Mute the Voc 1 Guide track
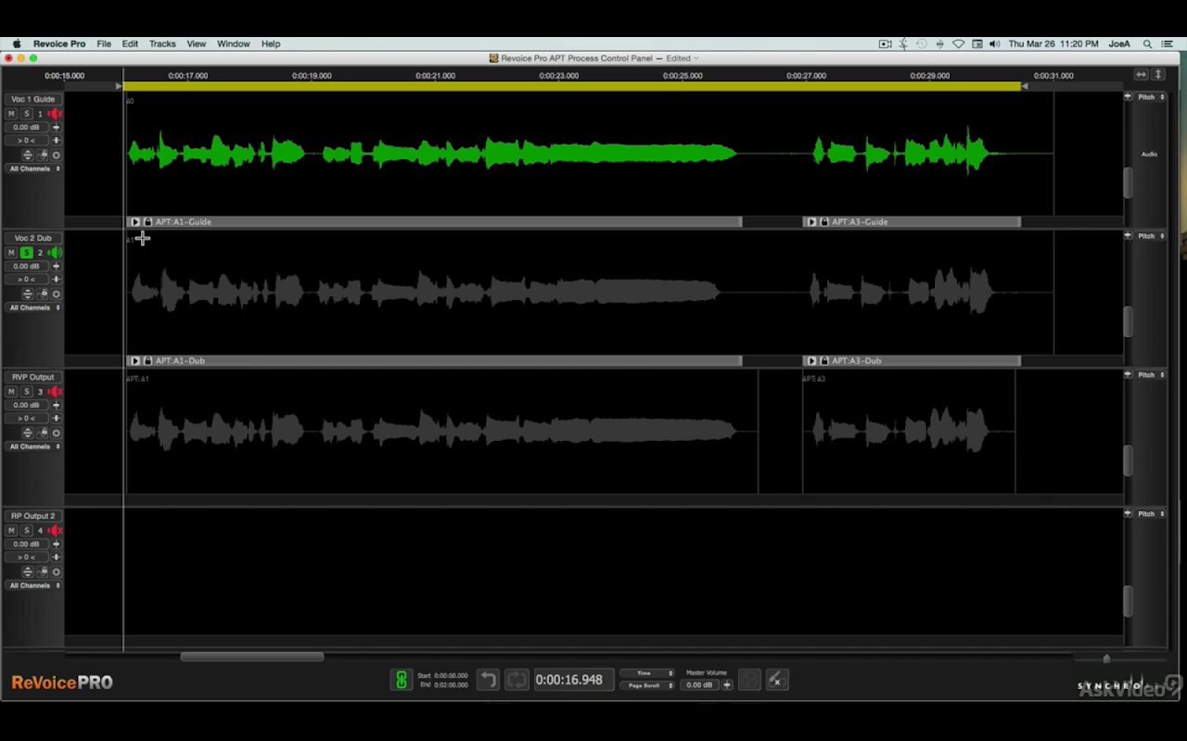Image resolution: width=1187 pixels, height=741 pixels. tap(11, 113)
